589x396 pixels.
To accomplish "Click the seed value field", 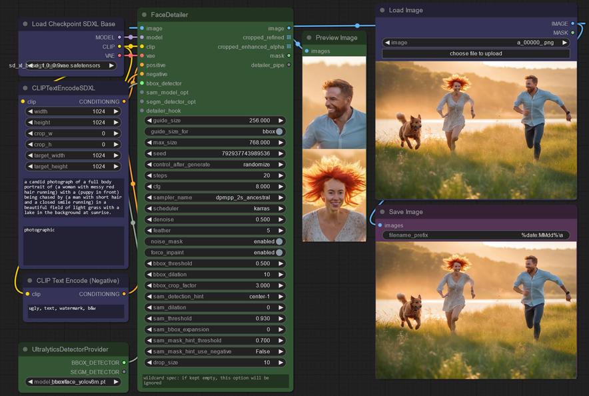I will coord(215,153).
